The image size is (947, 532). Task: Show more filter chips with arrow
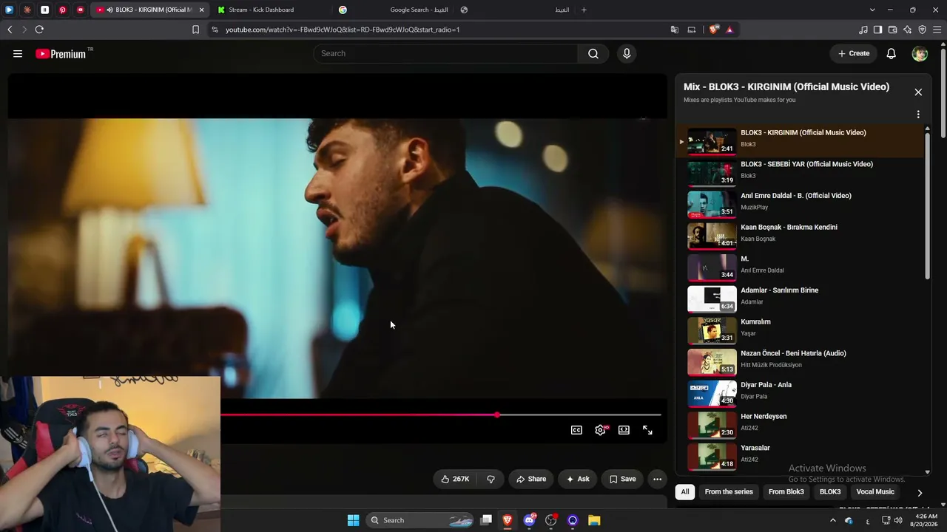(920, 492)
